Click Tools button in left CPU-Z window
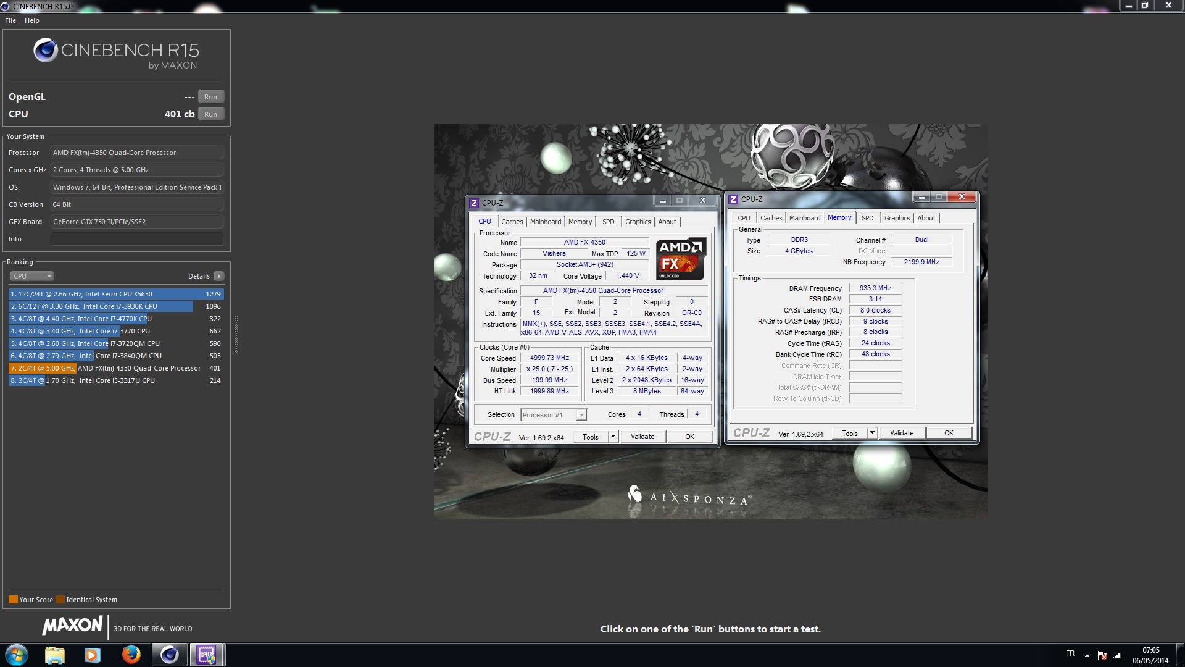The image size is (1185, 667). click(591, 437)
